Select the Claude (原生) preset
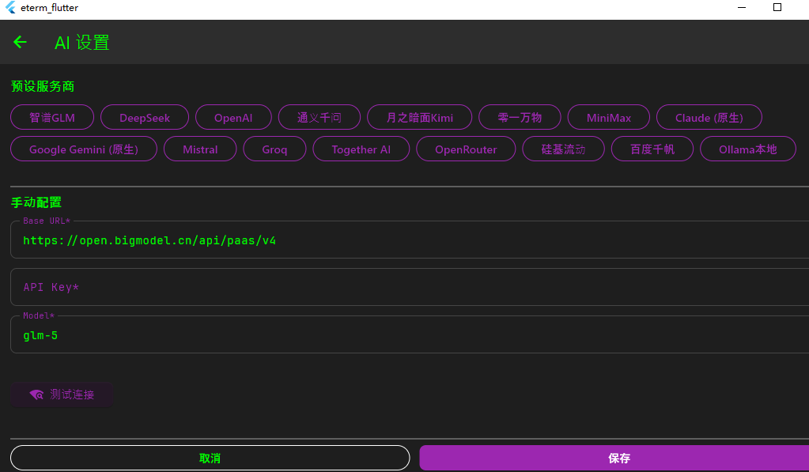This screenshot has width=809, height=472. click(x=709, y=117)
